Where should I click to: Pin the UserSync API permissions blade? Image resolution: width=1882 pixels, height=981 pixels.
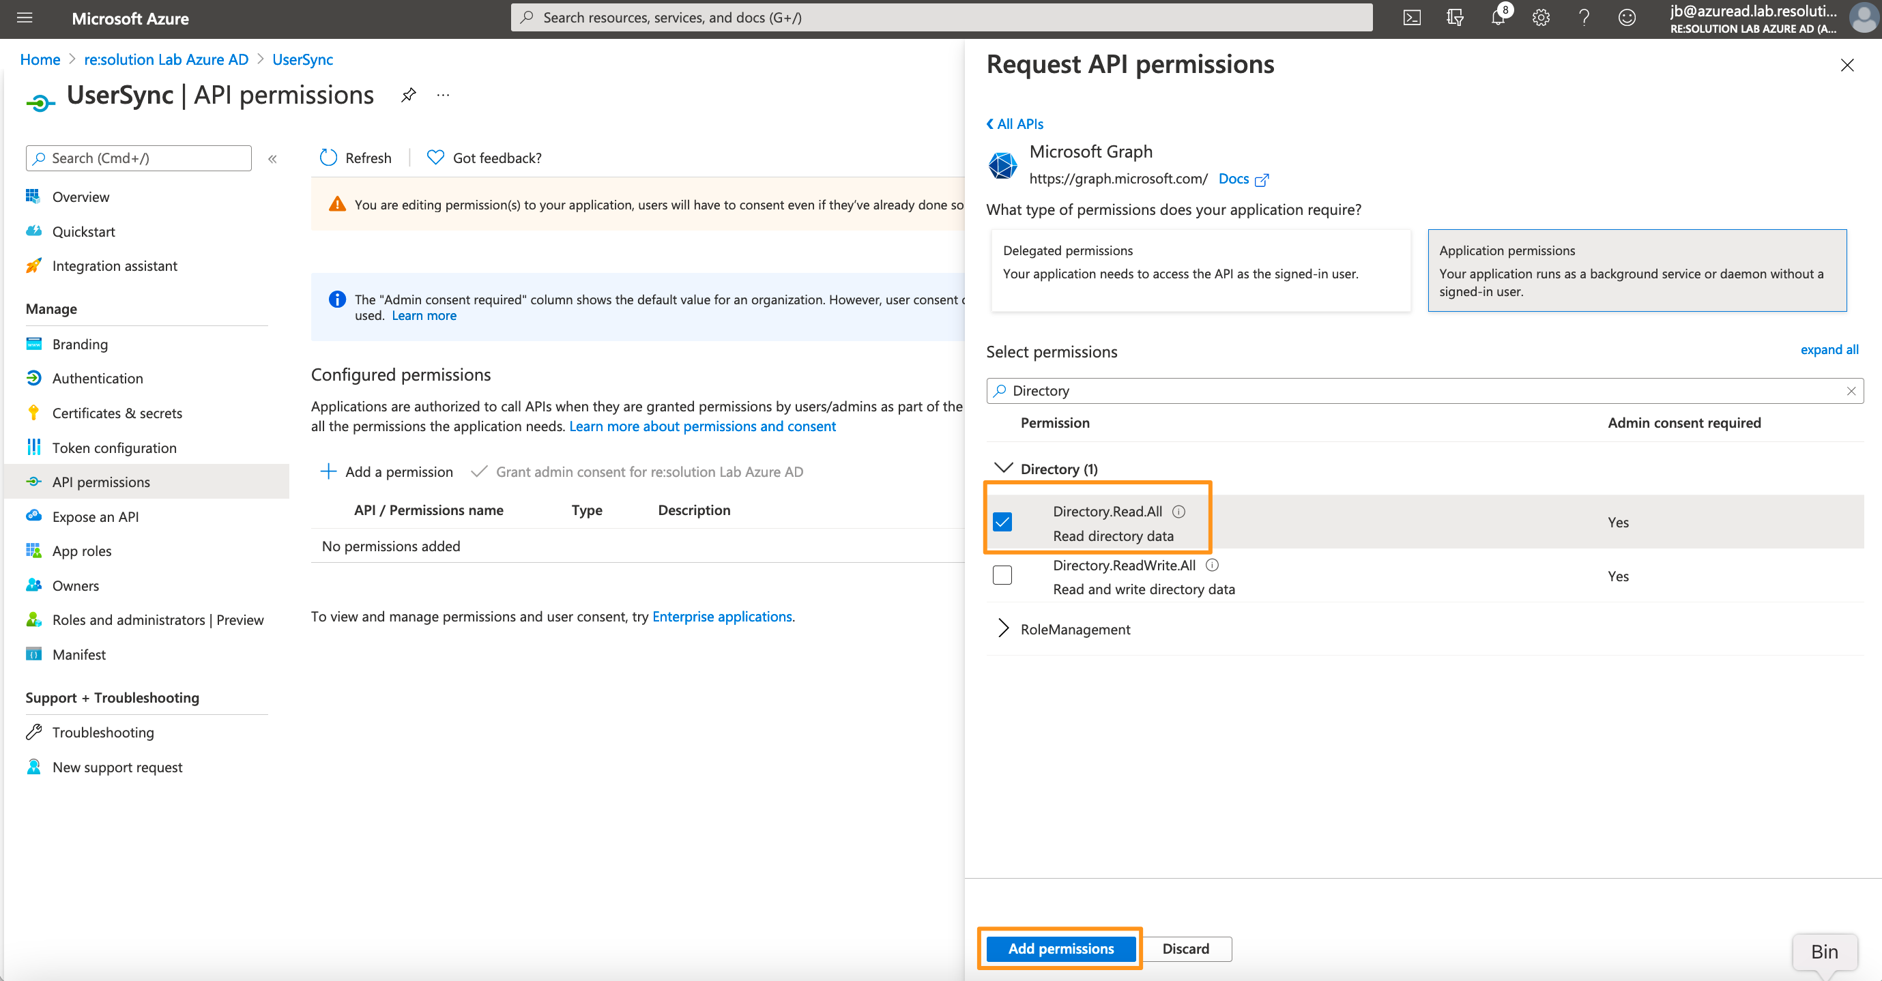pyautogui.click(x=408, y=95)
